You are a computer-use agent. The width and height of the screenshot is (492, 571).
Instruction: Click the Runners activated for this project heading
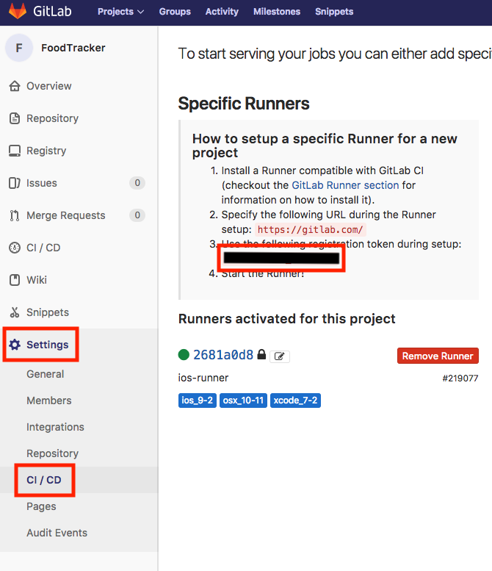287,319
